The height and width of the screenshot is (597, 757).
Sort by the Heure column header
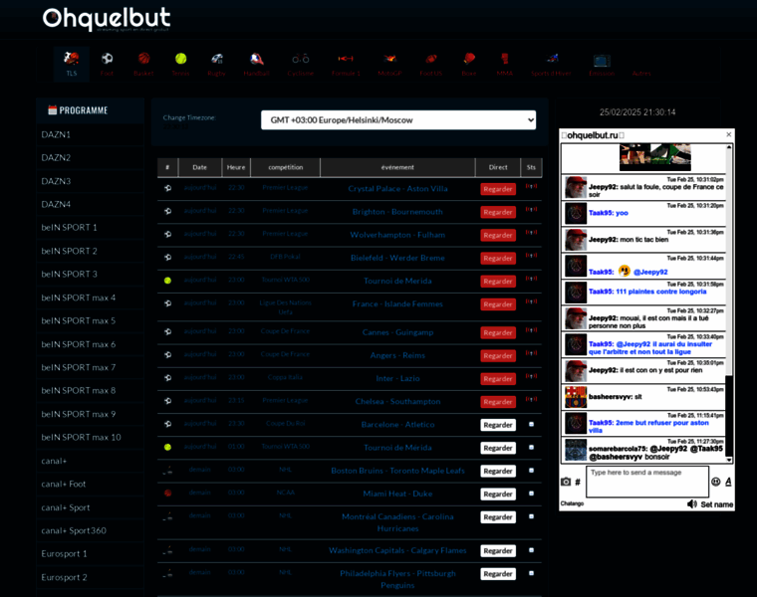[x=236, y=167]
